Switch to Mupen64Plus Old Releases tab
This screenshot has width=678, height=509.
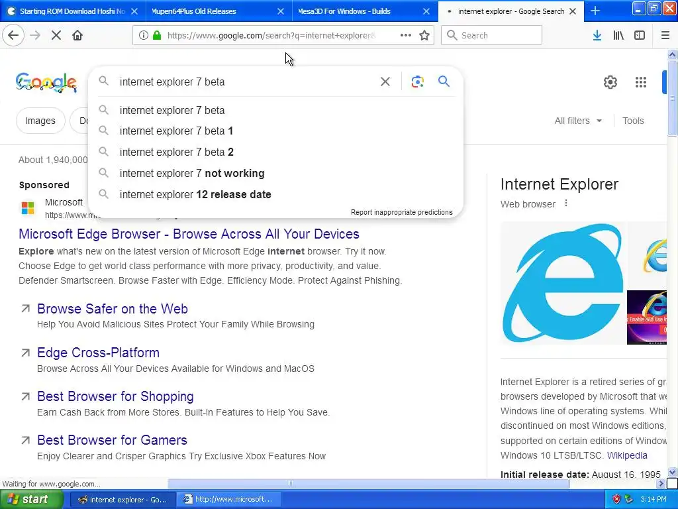pyautogui.click(x=218, y=11)
